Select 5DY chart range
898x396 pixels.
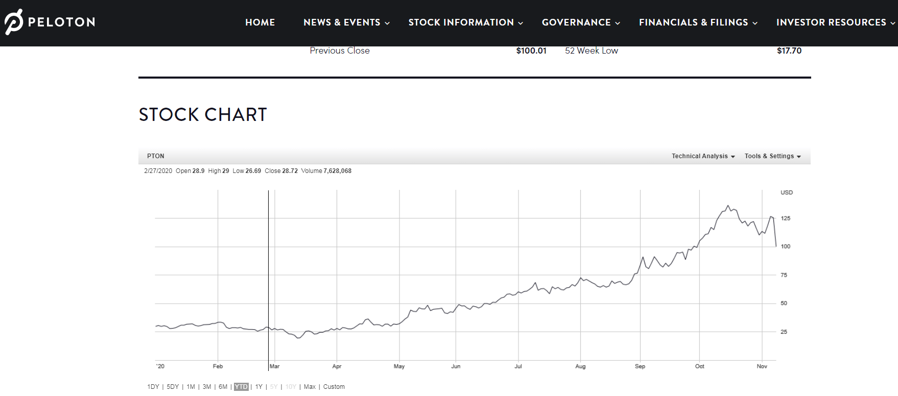(x=173, y=387)
